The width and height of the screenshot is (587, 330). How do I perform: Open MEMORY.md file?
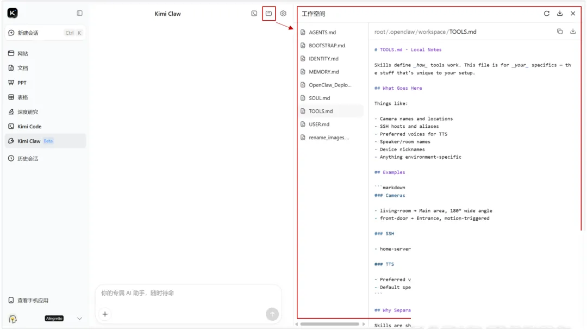click(331, 72)
